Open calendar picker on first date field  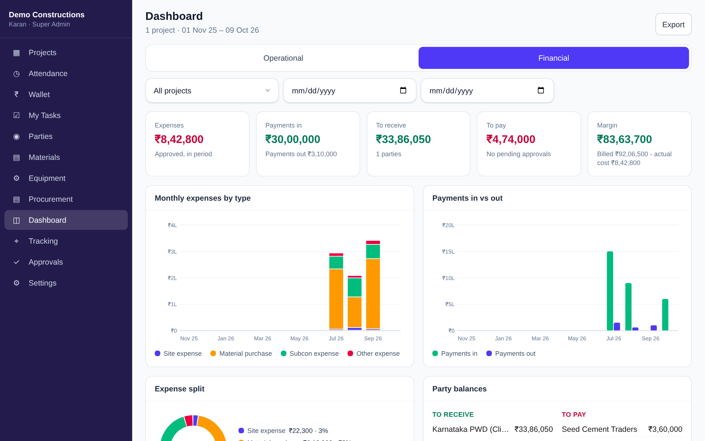(x=403, y=90)
